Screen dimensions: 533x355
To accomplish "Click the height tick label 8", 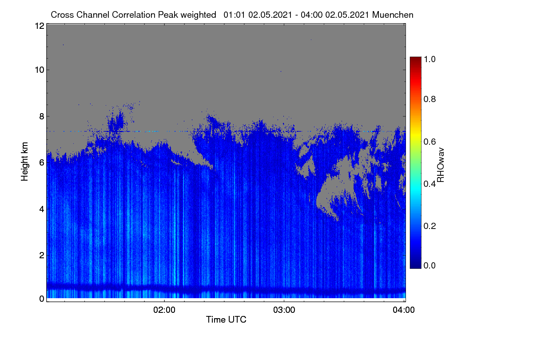I will click(41, 116).
